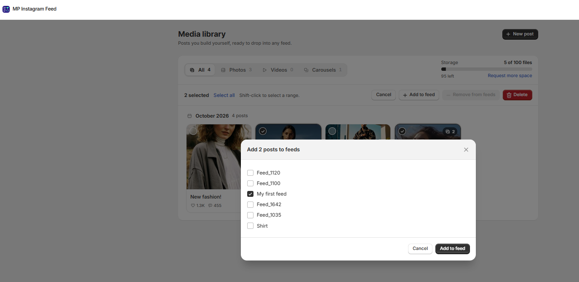Tick the Feed_1120 checkbox
Viewport: 579px width, 282px height.
[x=250, y=173]
